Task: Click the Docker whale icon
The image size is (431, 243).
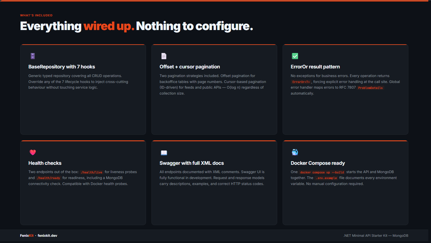Action: coord(295,152)
